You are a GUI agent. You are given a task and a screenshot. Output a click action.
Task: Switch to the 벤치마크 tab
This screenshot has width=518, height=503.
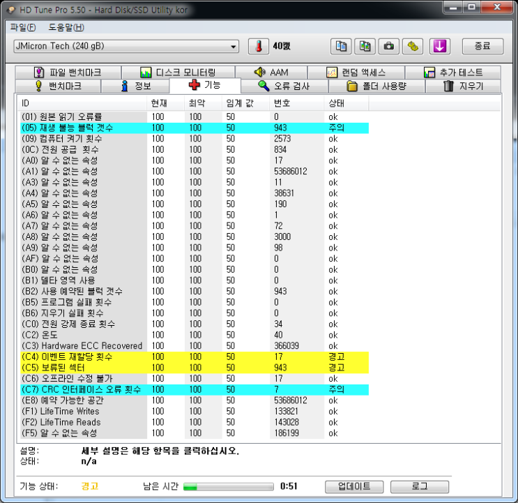pos(58,87)
